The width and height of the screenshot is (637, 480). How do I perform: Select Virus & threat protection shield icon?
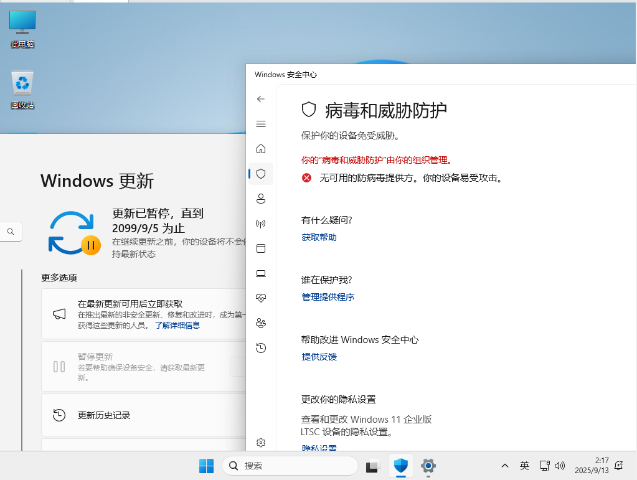[261, 174]
